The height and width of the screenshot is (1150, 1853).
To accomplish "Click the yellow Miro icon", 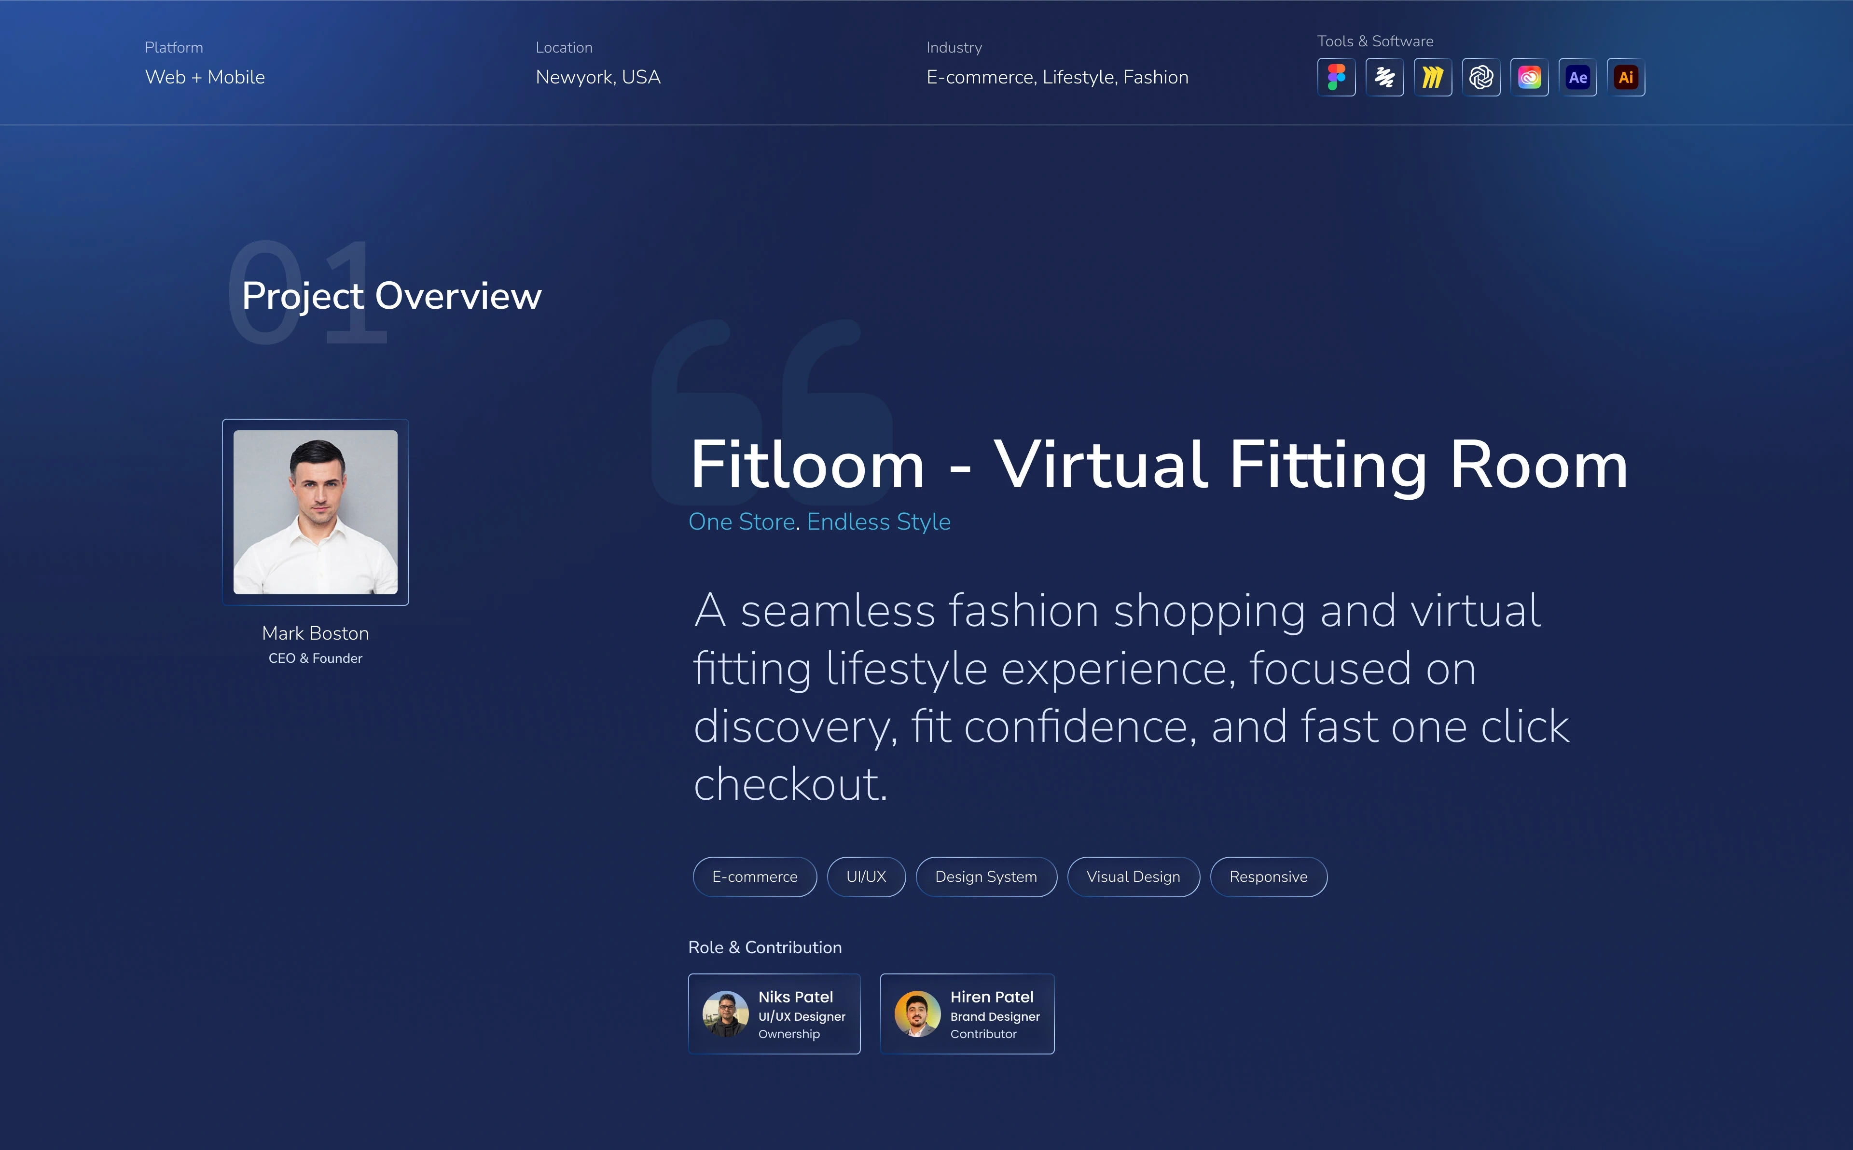I will (1432, 77).
